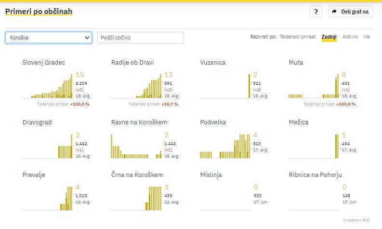The image size is (382, 229).
Task: Click the Deli graf na button
Action: pyautogui.click(x=351, y=12)
